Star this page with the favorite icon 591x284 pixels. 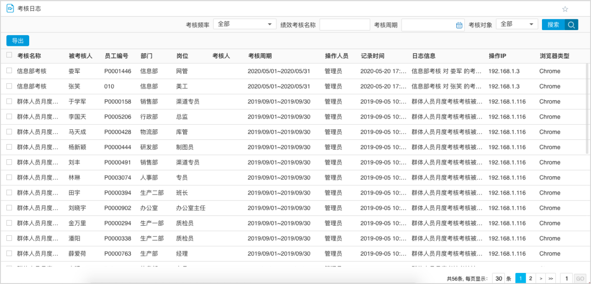(565, 9)
